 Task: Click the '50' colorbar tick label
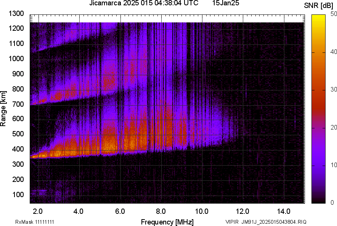[334, 14]
